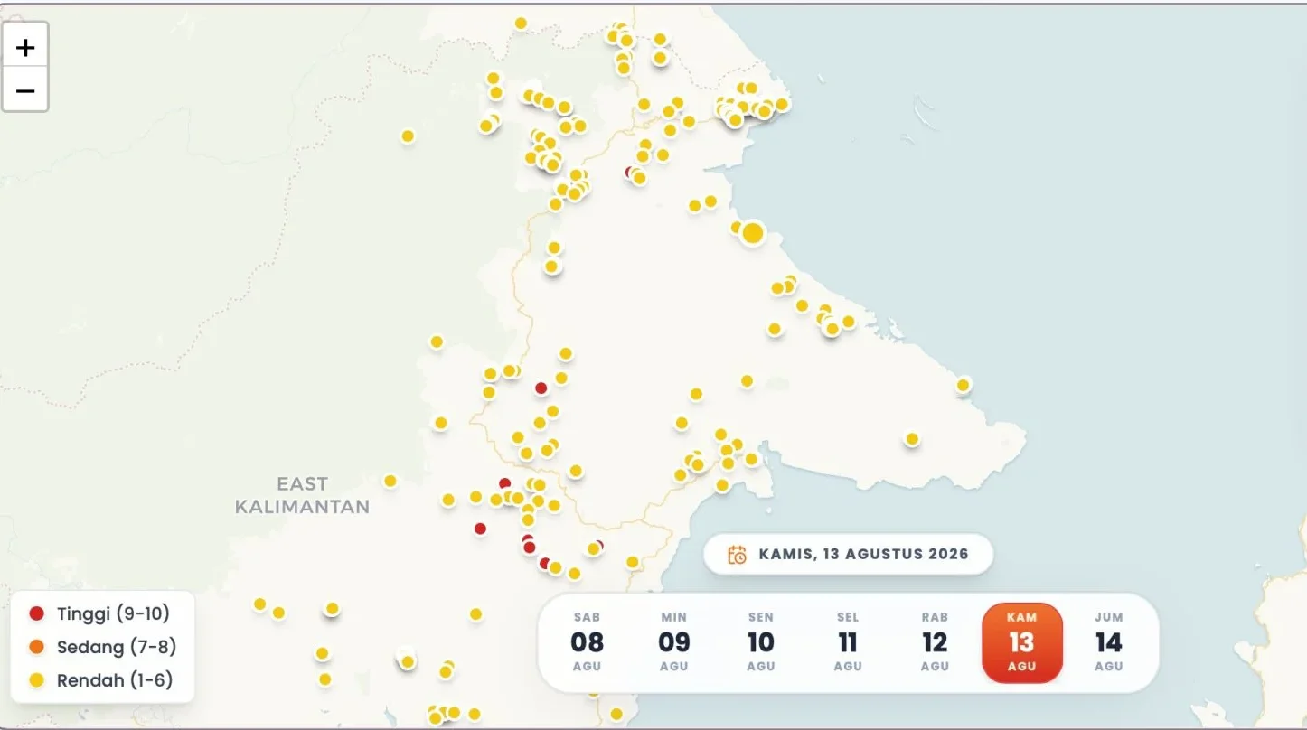Select Wednesday 12 AGU date

coord(935,642)
